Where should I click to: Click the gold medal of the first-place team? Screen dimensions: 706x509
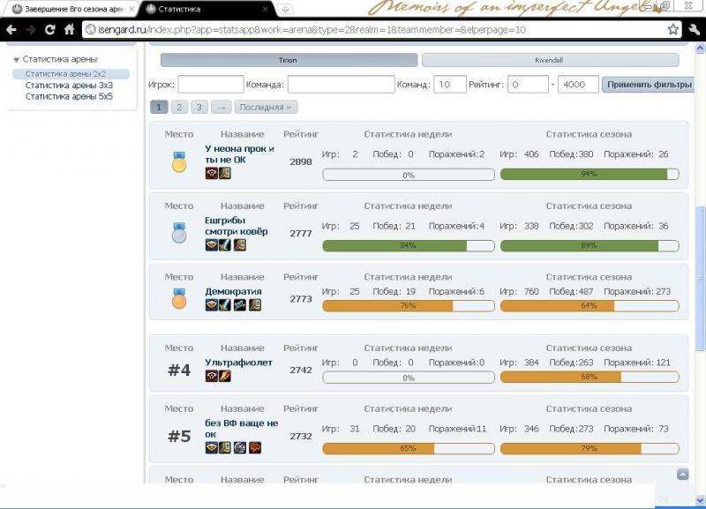[179, 162]
